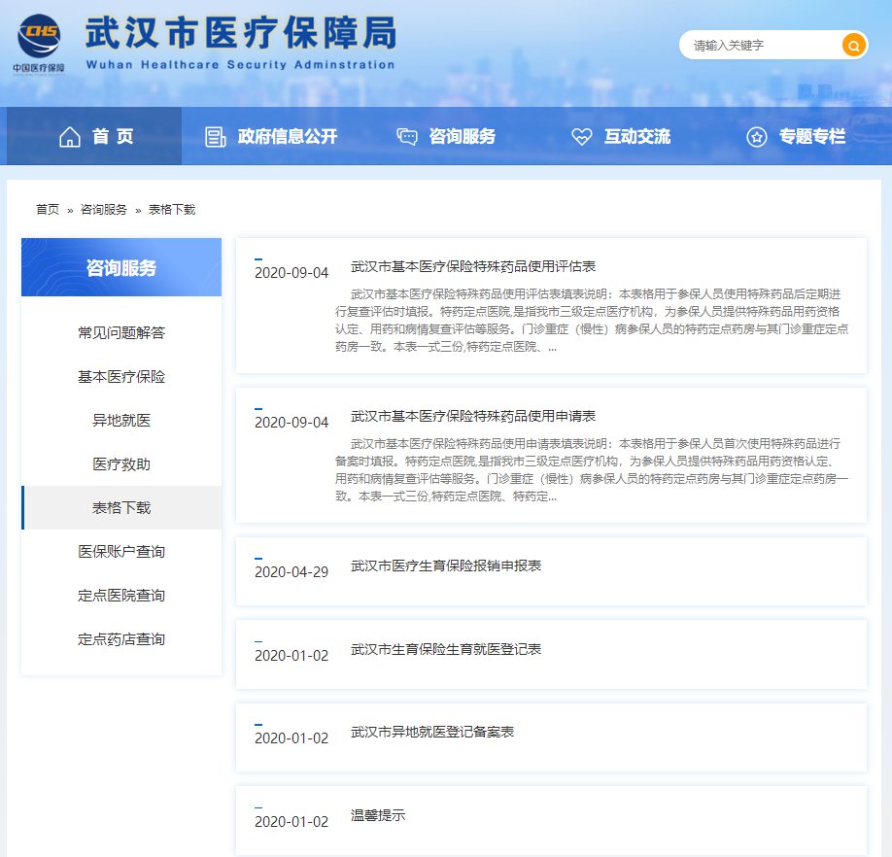Open the 政府信息公开 navigation menu

tap(287, 137)
